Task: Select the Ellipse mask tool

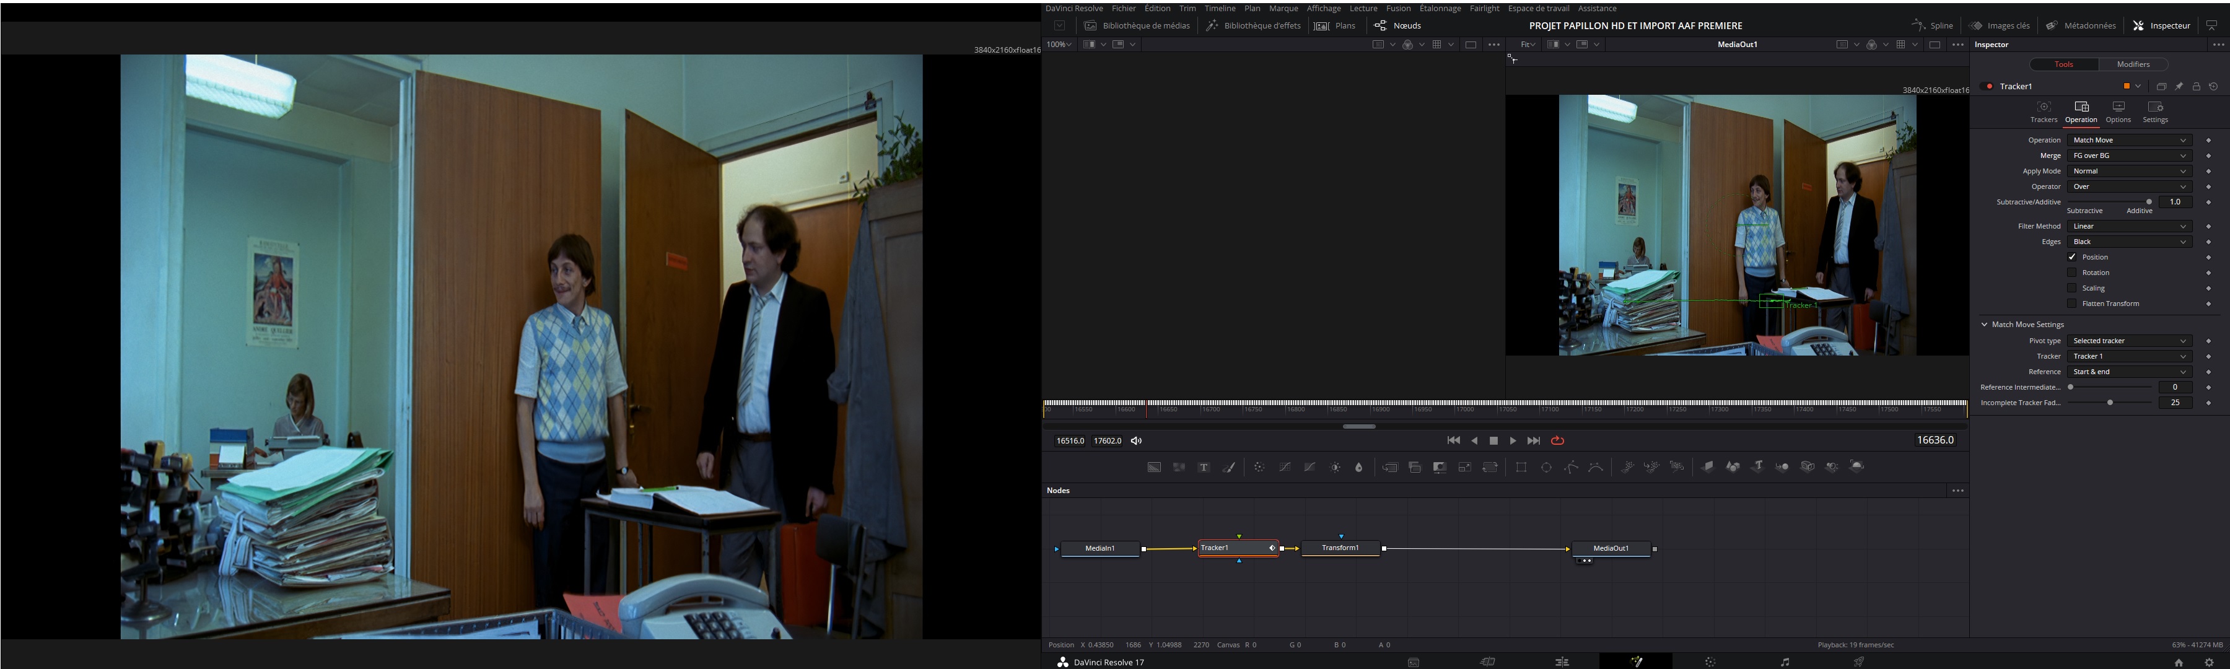Action: coord(1546,467)
